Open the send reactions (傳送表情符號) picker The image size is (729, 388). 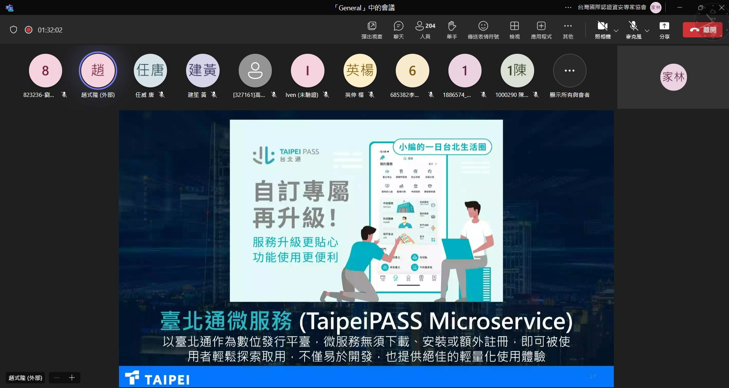tap(483, 30)
